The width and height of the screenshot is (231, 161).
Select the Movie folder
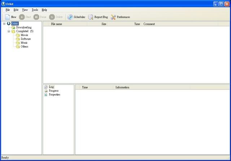click(24, 35)
